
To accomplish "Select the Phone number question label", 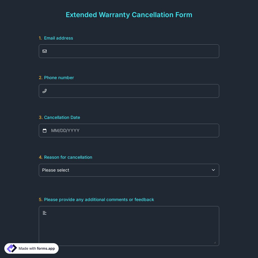I will (x=59, y=77).
